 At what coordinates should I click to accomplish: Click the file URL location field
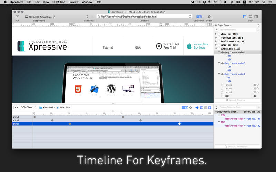(x=144, y=17)
